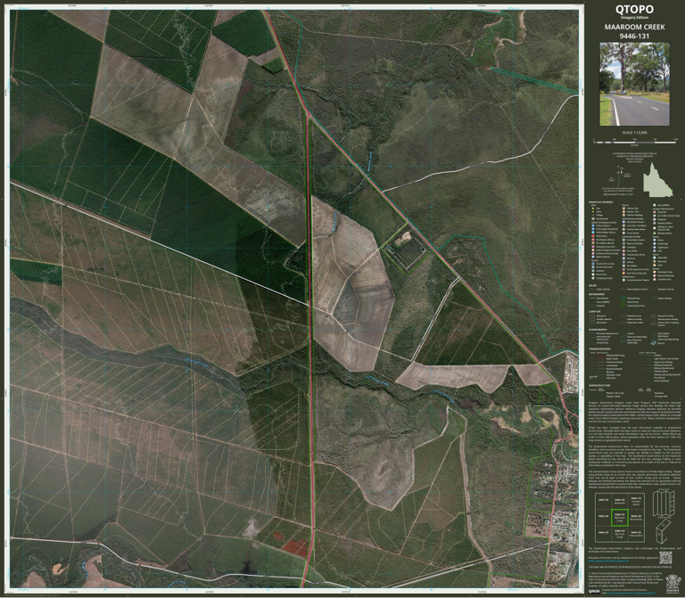This screenshot has height=598, width=685.
Task: Click the Marina hydrography symbol
Action: (x=654, y=343)
